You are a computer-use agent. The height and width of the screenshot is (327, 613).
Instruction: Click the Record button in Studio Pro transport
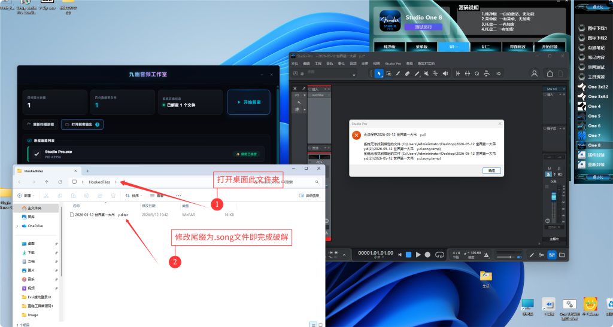[427, 255]
